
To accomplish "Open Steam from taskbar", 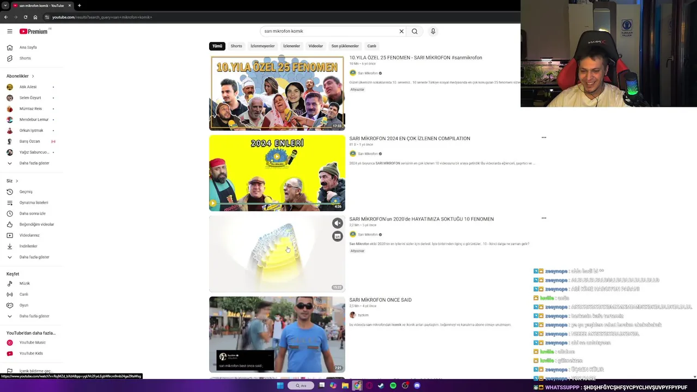I will pos(381,385).
